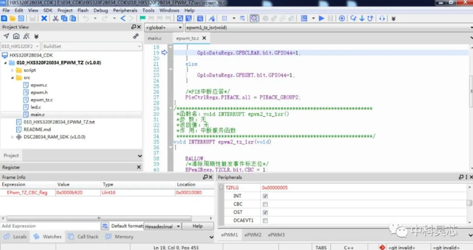Open the Locals tab
Image resolution: width=473 pixels, height=250 pixels.
coord(16,237)
